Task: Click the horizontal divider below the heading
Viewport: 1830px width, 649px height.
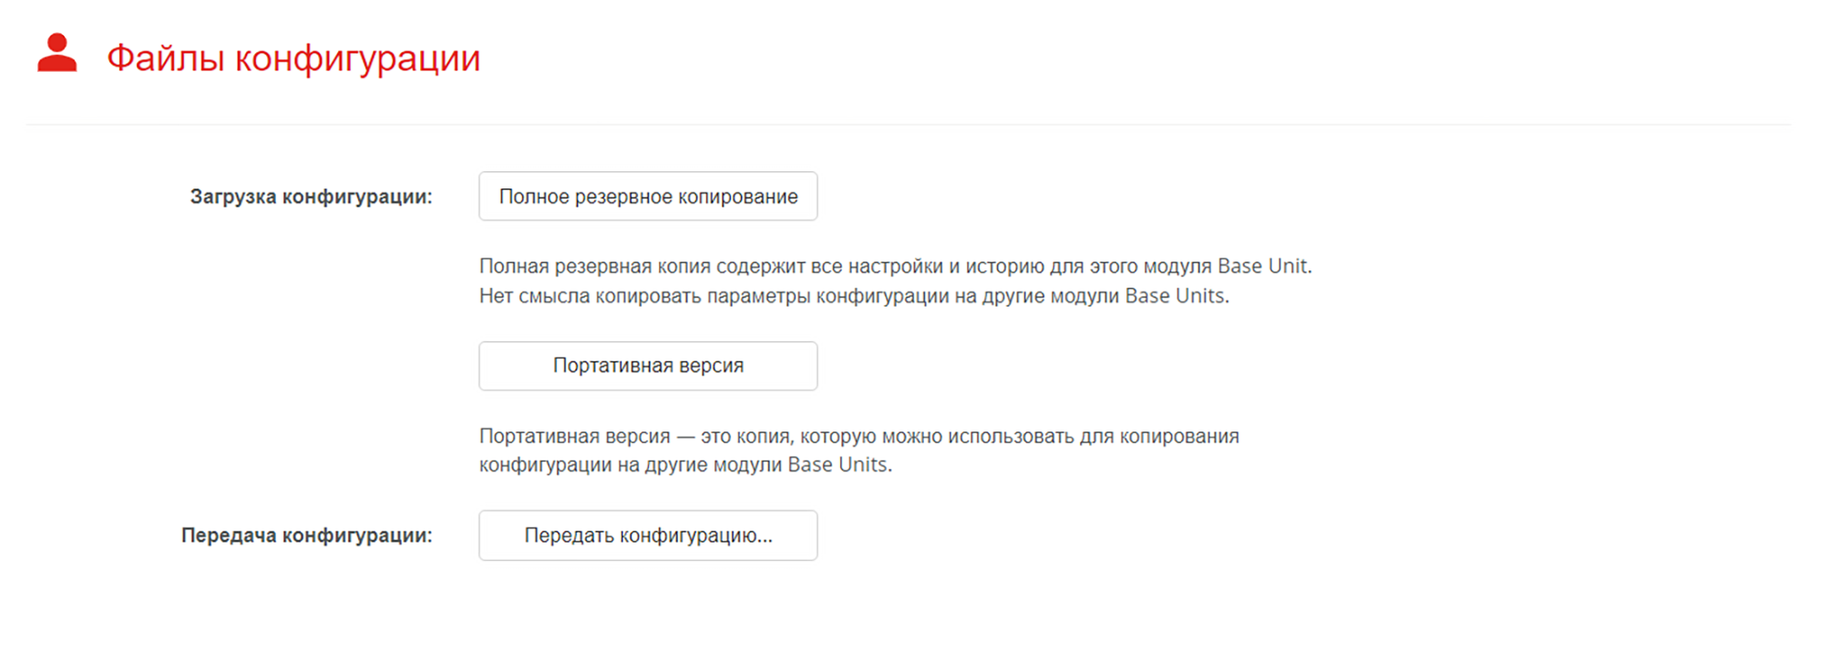Action: pyautogui.click(x=909, y=125)
